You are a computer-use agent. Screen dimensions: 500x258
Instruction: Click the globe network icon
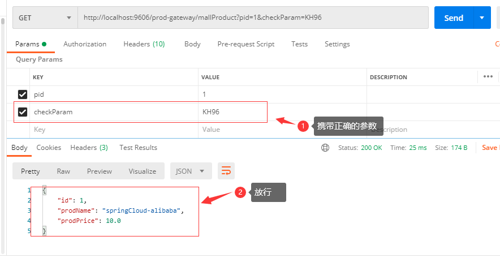325,148
